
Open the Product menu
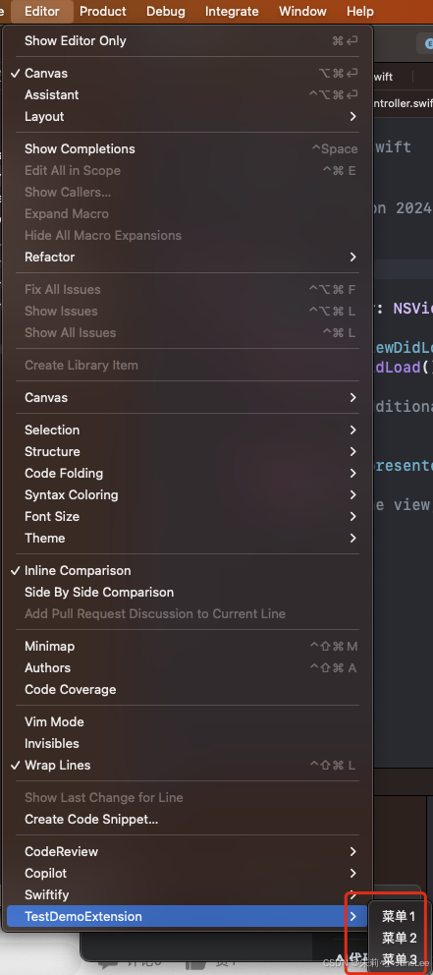point(102,11)
